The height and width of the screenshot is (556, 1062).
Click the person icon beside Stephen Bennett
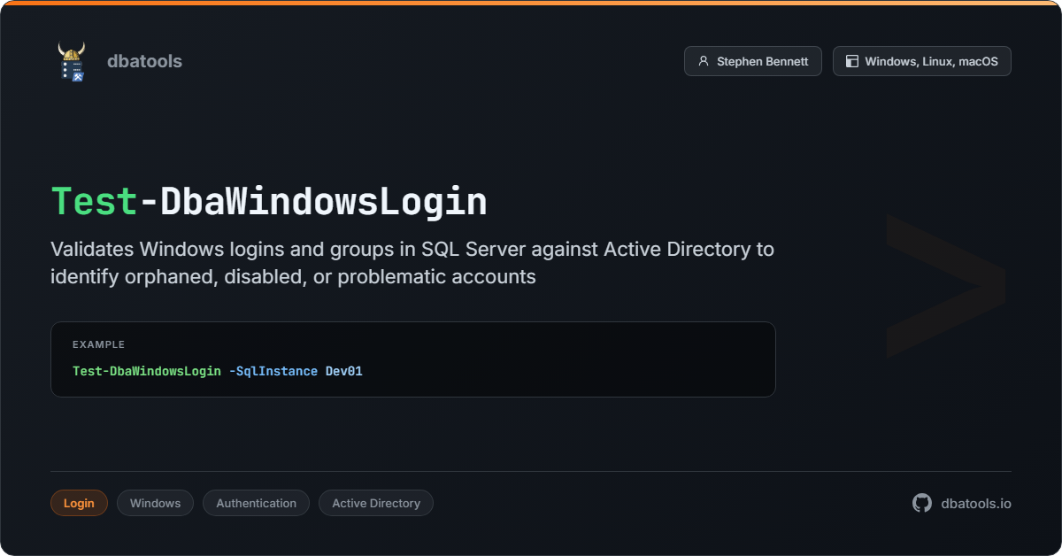pos(704,61)
